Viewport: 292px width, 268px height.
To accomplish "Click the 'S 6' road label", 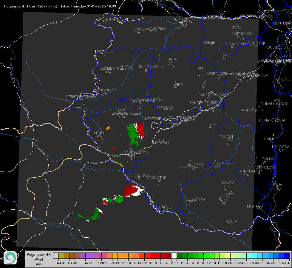I will point(55,23).
